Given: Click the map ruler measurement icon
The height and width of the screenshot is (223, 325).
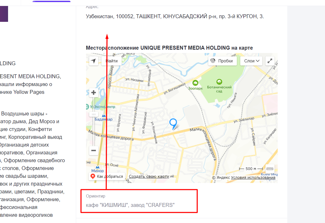Looking at the screenshot, I should 270,169.
